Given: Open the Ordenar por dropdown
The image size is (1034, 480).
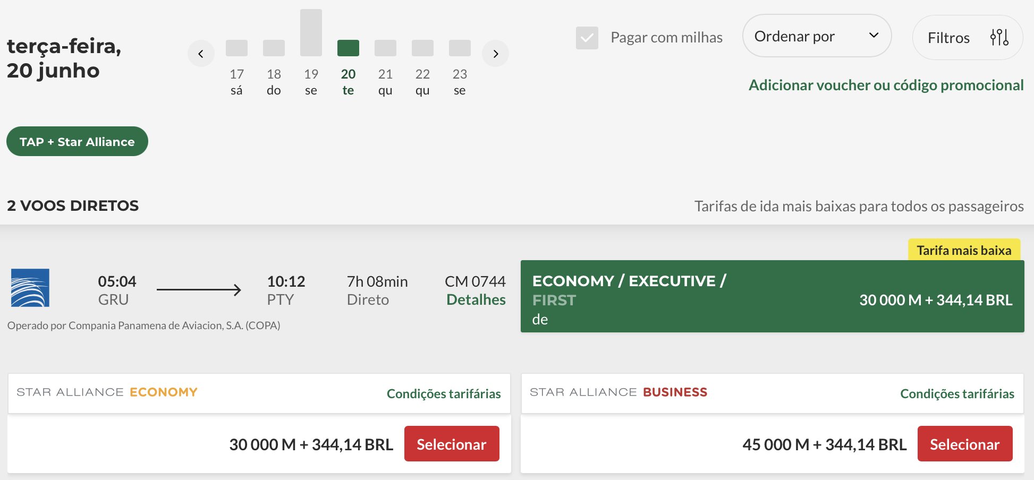Looking at the screenshot, I should (817, 36).
